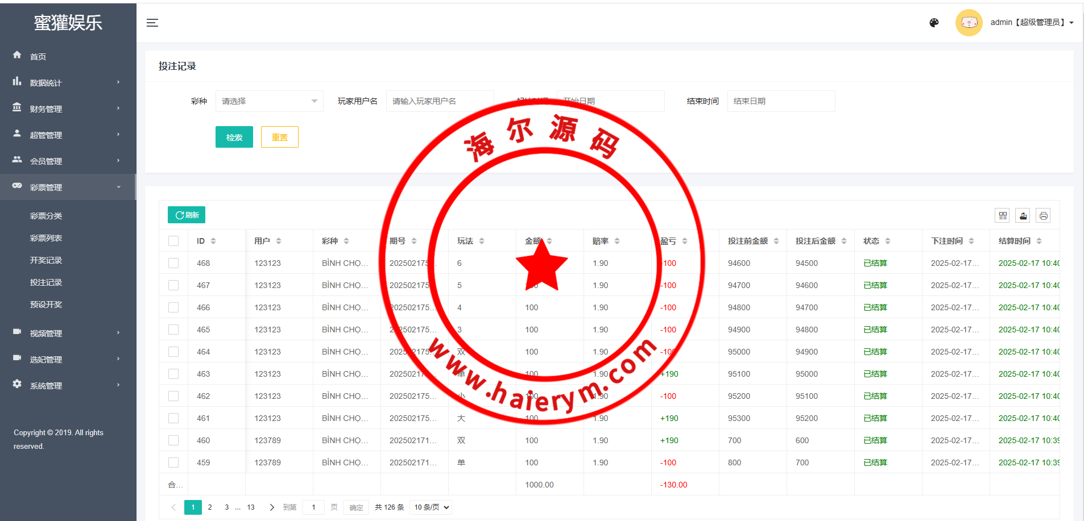
Task: Focus the 玩家用户名 username input field
Action: coord(439,101)
